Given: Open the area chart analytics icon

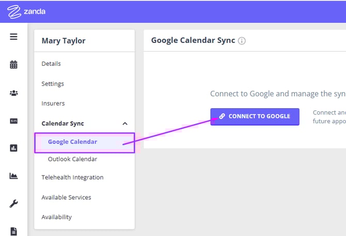Looking at the screenshot, I should [13, 176].
